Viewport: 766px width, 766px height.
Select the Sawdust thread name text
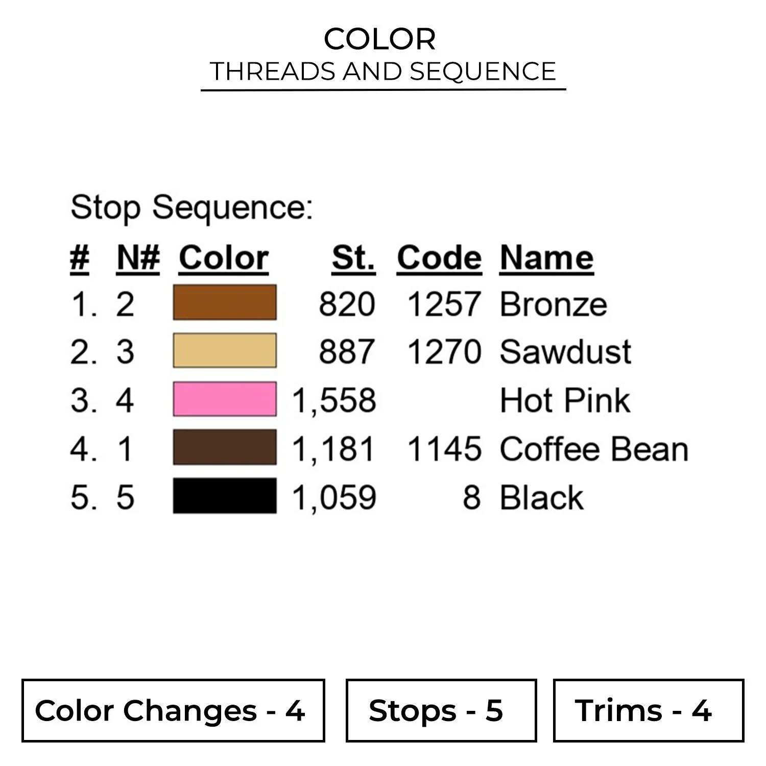point(565,352)
